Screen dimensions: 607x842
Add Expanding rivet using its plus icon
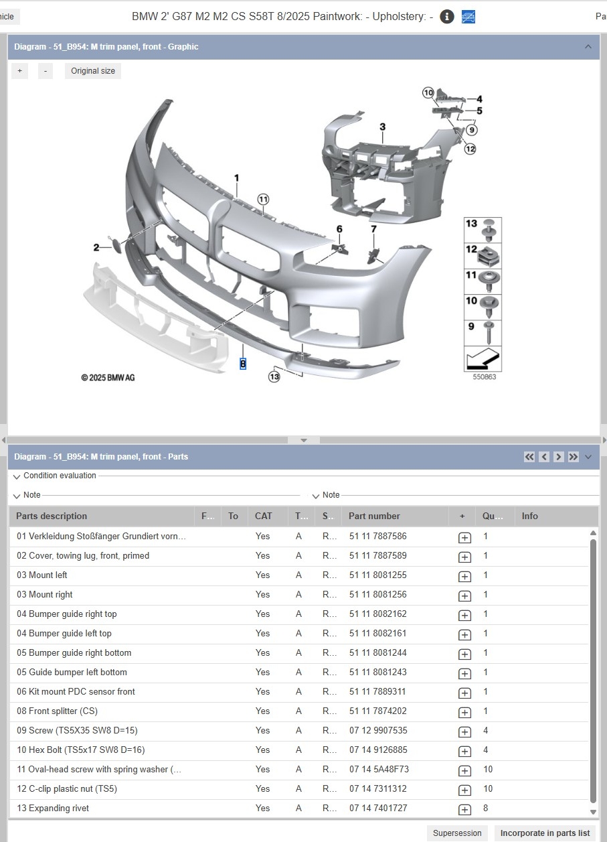point(464,809)
